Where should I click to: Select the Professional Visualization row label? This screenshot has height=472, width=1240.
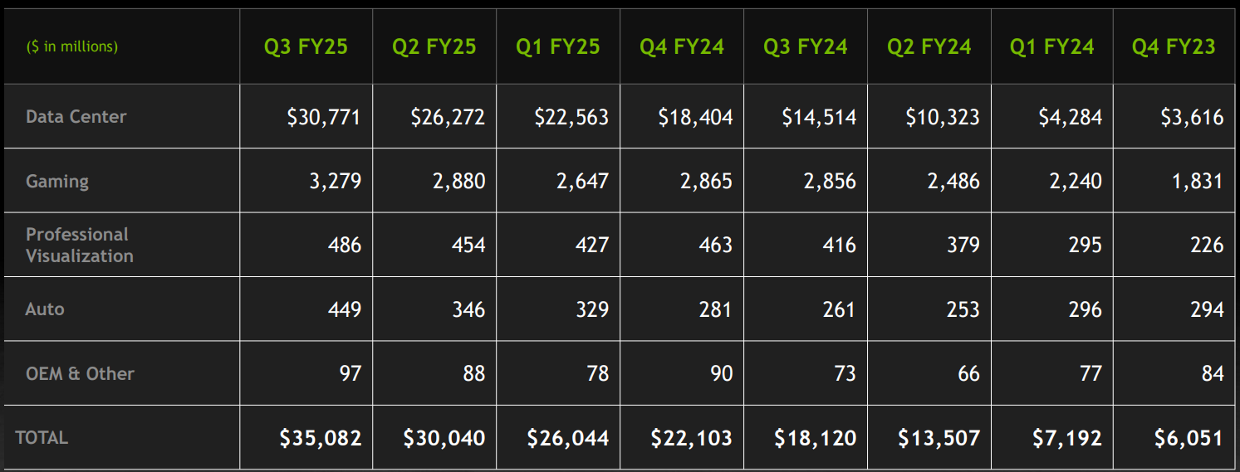[80, 245]
